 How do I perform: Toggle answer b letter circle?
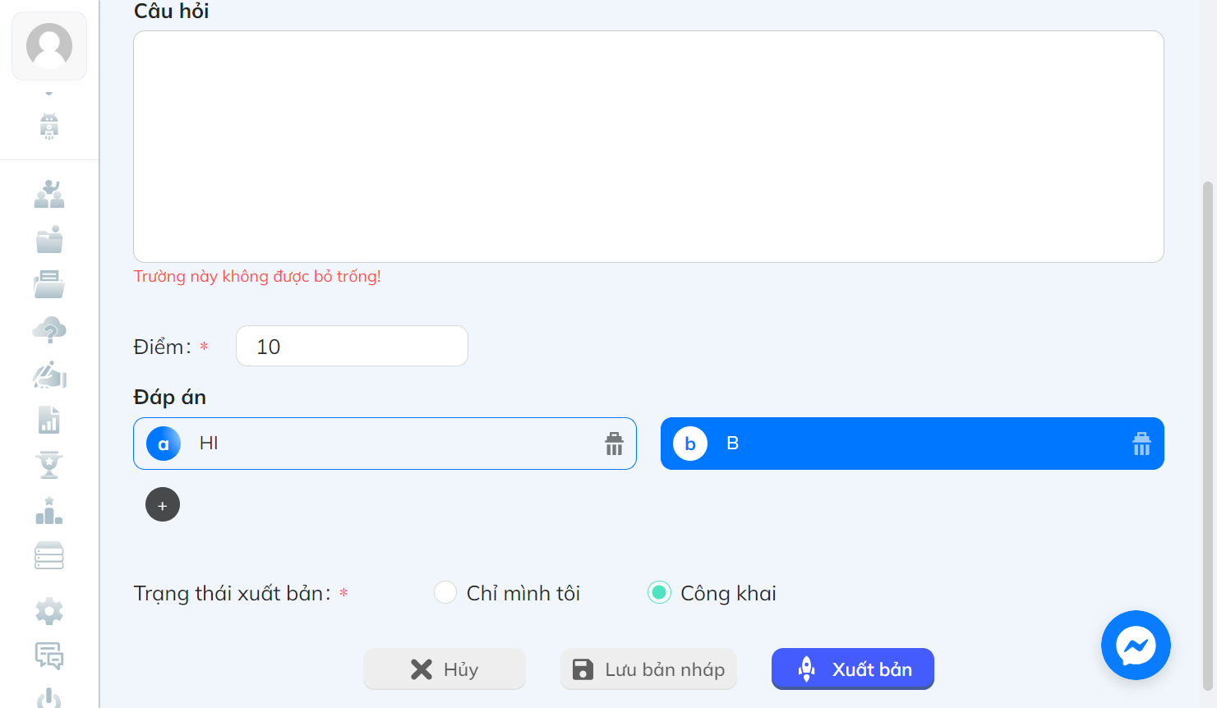point(690,444)
